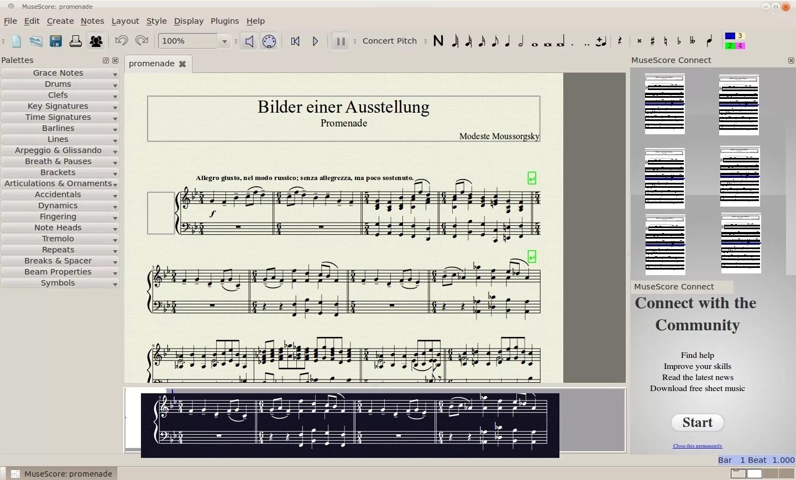
Task: Select the half note duration
Action: (x=521, y=41)
